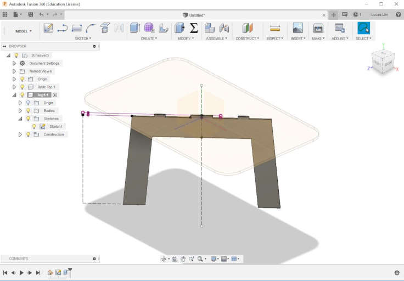Screen dimensions: 404x281
Task: Select the Joint tool icon
Action: click(x=224, y=28)
